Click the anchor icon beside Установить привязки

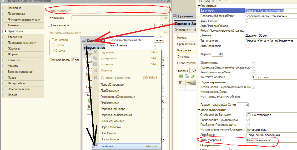point(95,78)
